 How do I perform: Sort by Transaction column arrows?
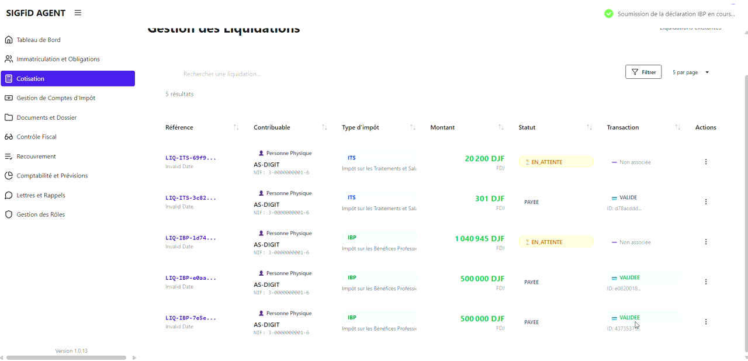point(677,127)
